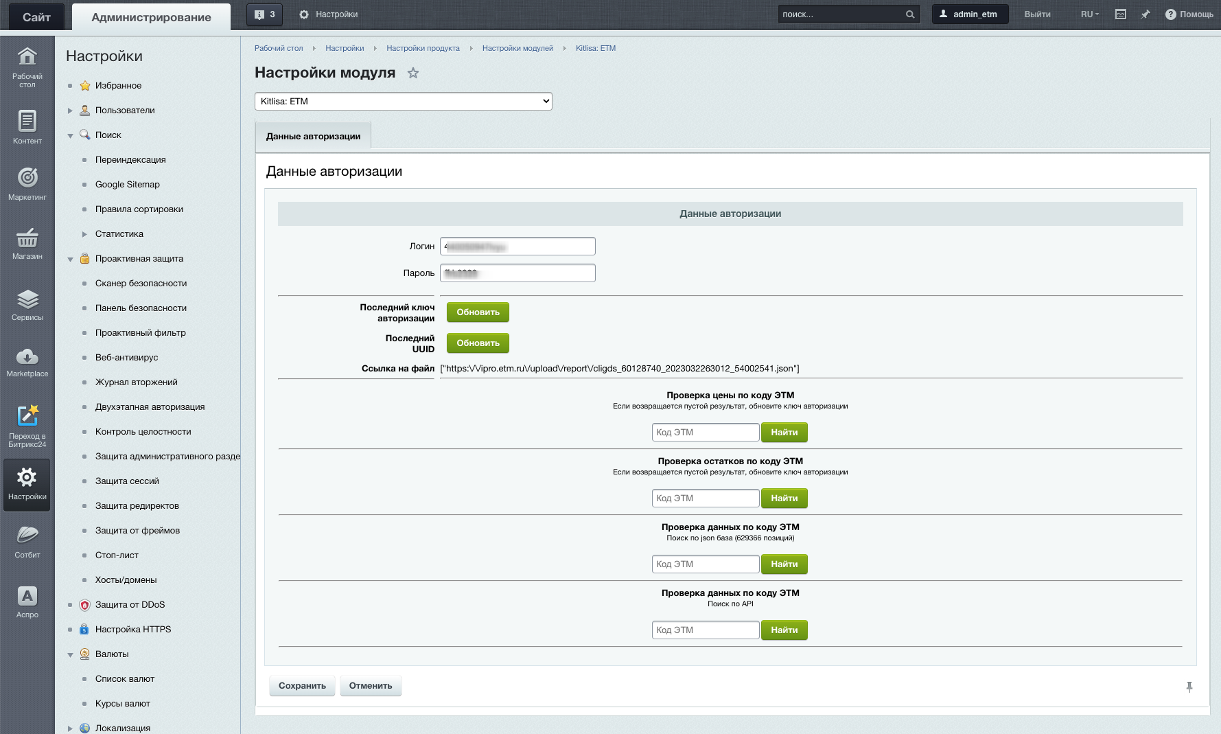
Task: Open Избранное in settings tree
Action: point(118,86)
